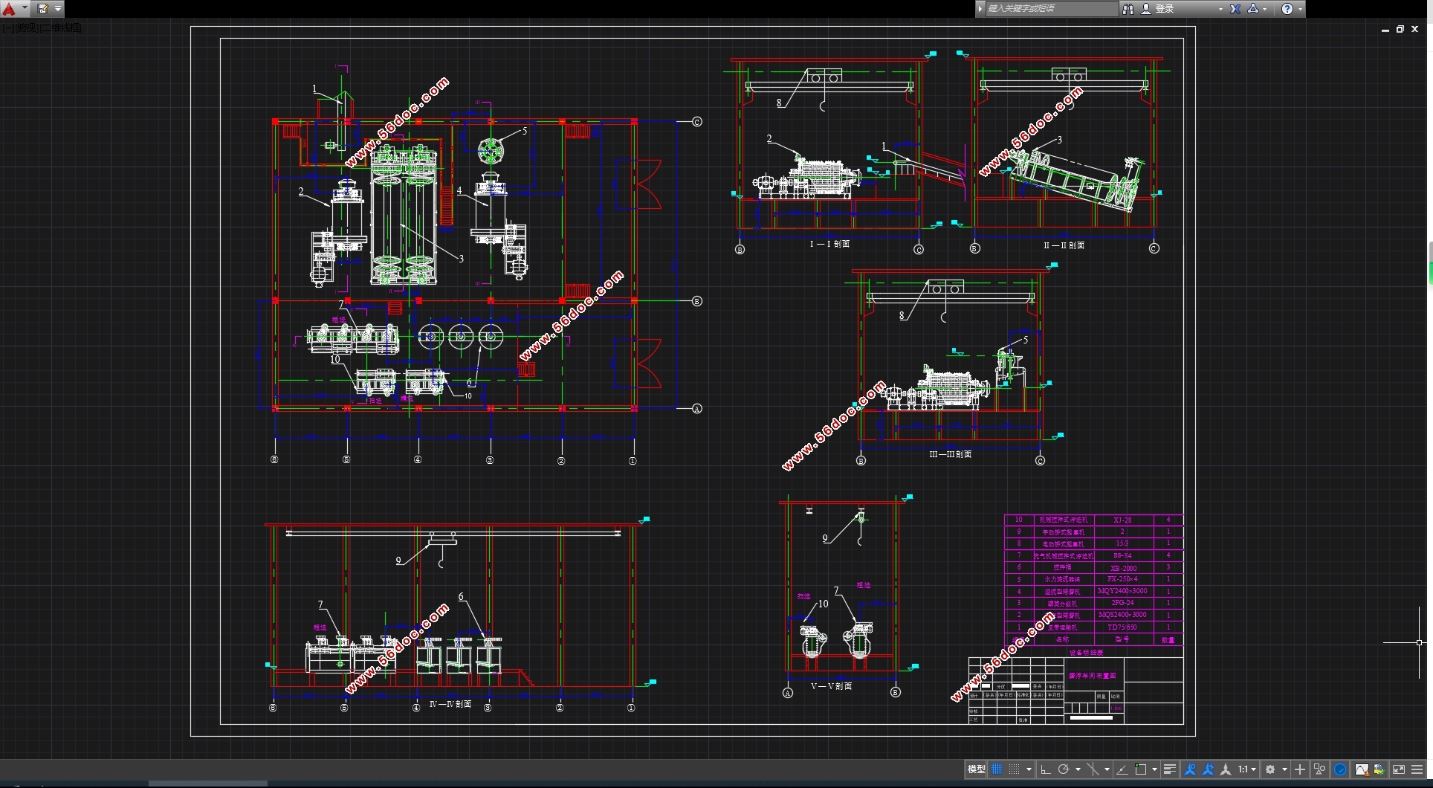The width and height of the screenshot is (1433, 788).
Task: Toggle polar tracking
Action: 1064,769
